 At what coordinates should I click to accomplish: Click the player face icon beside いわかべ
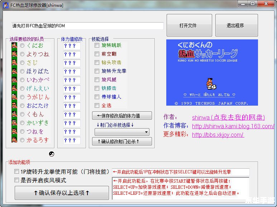tap(14, 80)
